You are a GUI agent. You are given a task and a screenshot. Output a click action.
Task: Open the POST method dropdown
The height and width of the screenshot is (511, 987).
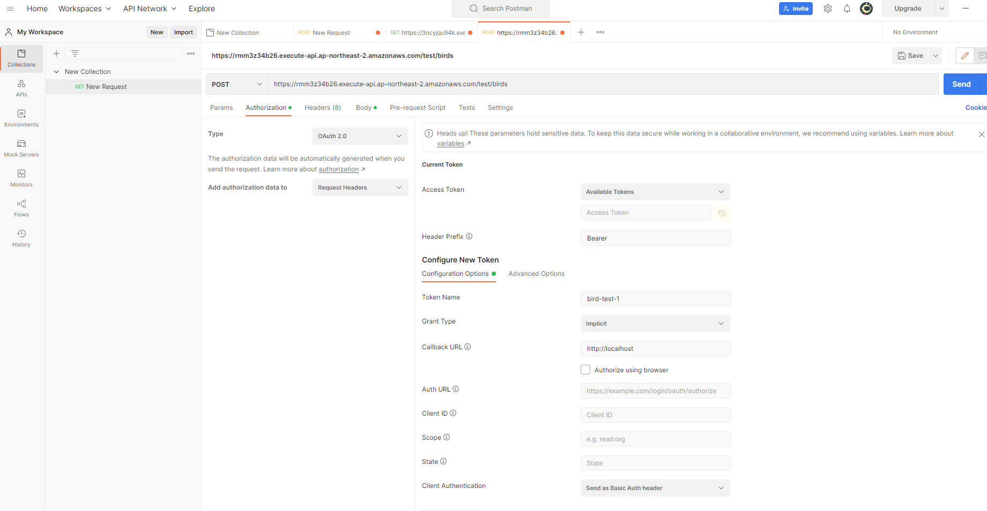237,84
